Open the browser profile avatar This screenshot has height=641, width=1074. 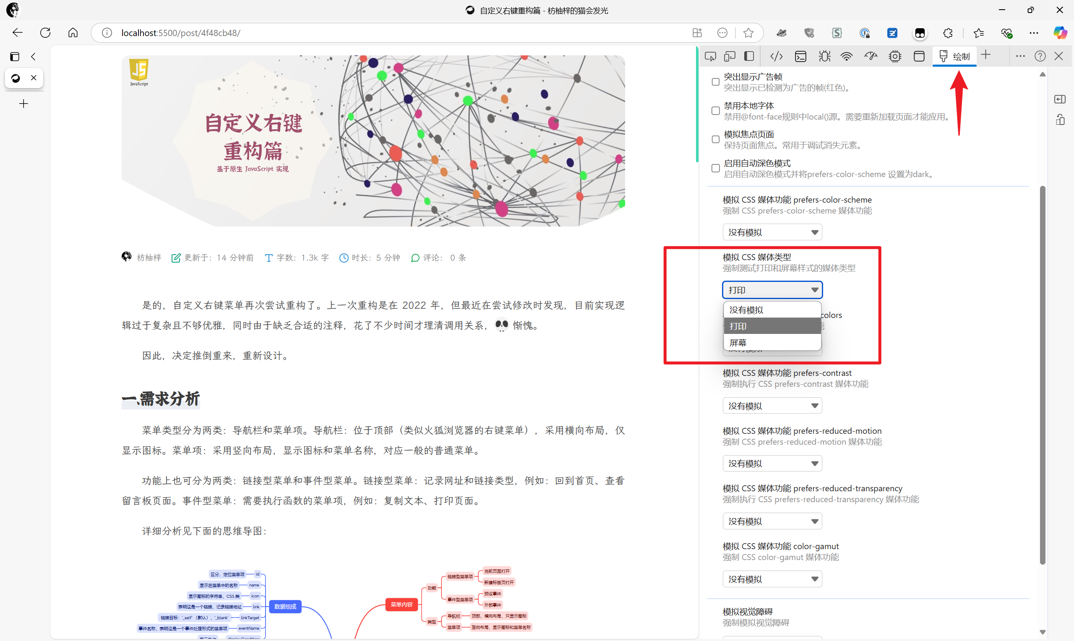(13, 10)
